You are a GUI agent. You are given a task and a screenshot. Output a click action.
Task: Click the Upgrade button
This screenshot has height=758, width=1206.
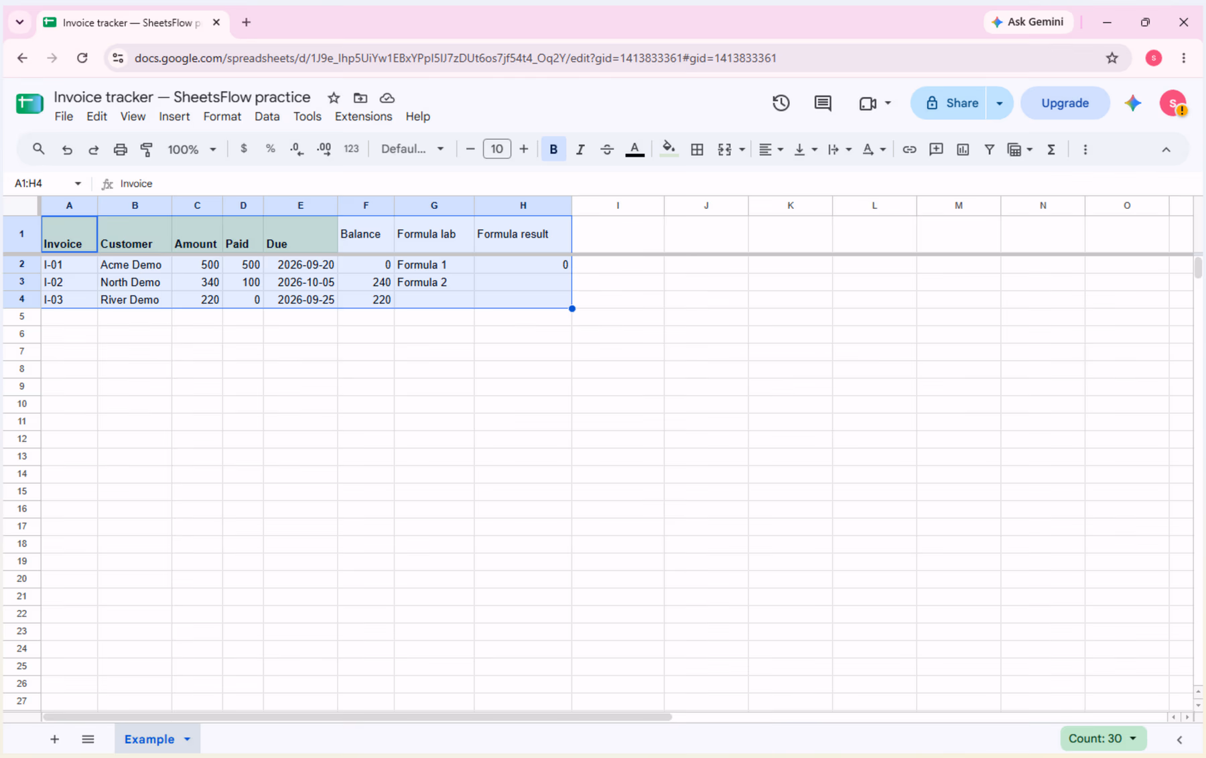tap(1065, 103)
